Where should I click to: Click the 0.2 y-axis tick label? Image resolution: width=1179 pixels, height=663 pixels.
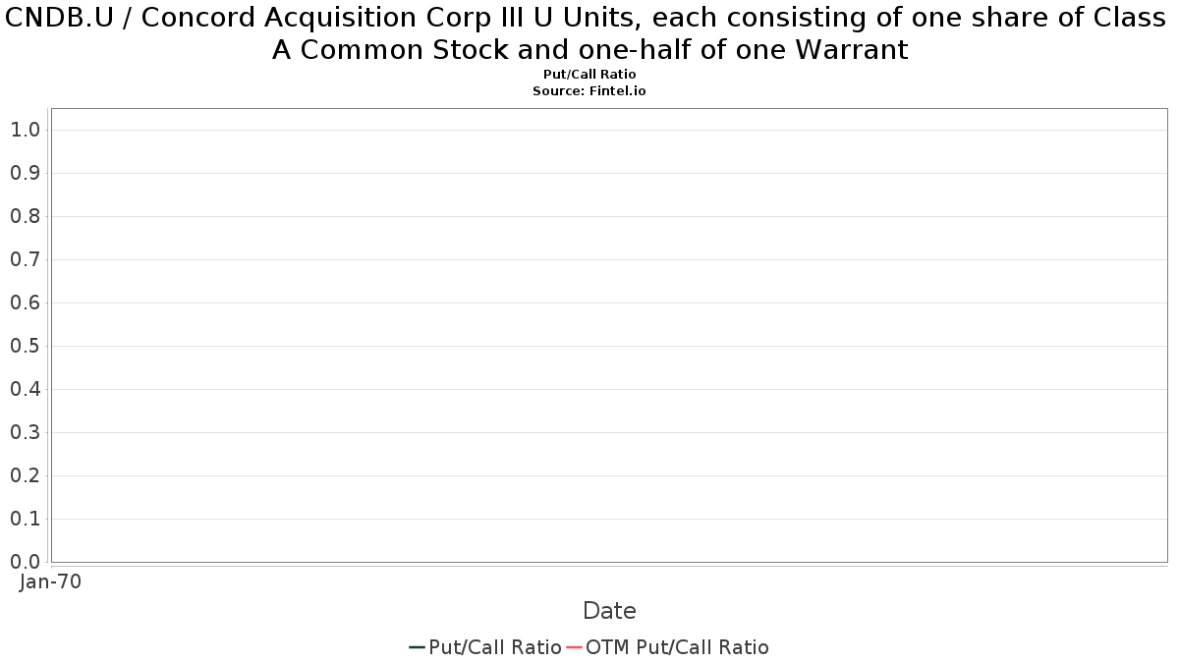25,475
